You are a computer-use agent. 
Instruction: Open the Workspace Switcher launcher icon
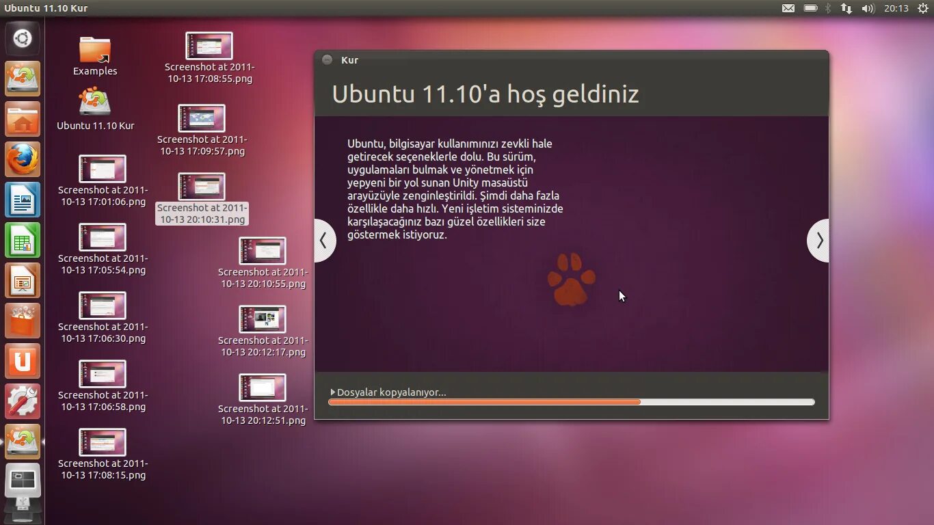[x=23, y=481]
